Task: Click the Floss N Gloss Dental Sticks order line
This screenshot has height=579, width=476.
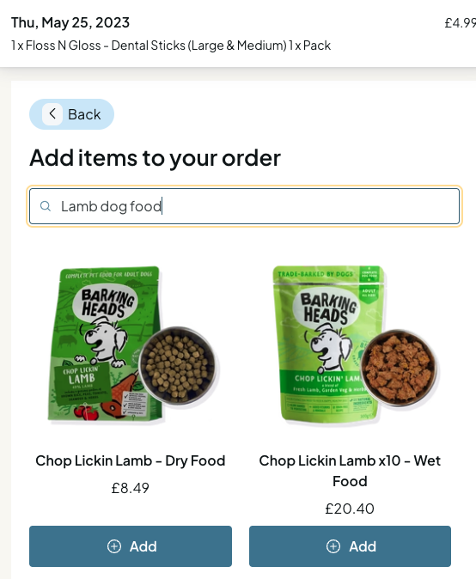Action: pos(171,46)
